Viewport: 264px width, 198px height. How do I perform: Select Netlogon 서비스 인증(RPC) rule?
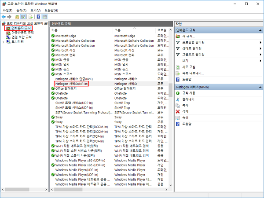click(x=110, y=79)
